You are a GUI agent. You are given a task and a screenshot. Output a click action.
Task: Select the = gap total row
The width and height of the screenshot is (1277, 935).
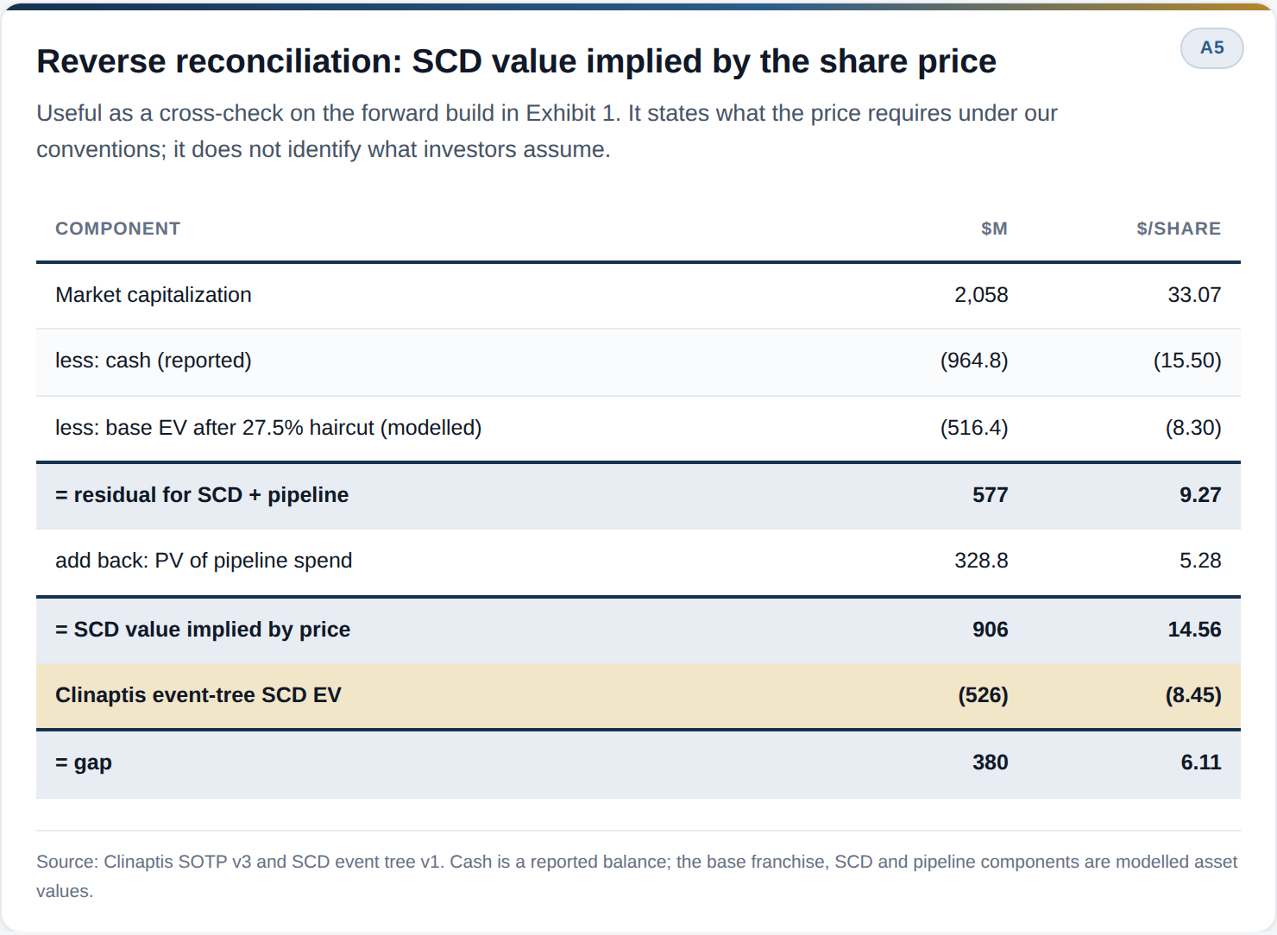point(638,764)
